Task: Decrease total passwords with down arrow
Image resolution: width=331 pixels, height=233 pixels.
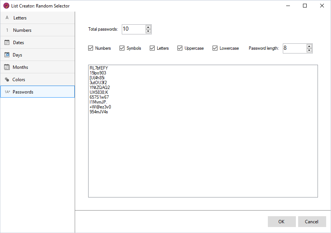Action: [x=148, y=31]
